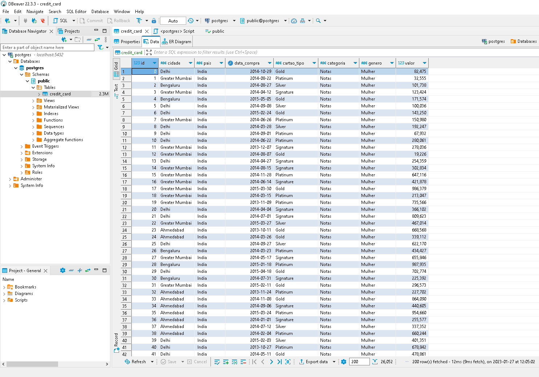
Task: Calculate total row count of the table
Action: 375,361
